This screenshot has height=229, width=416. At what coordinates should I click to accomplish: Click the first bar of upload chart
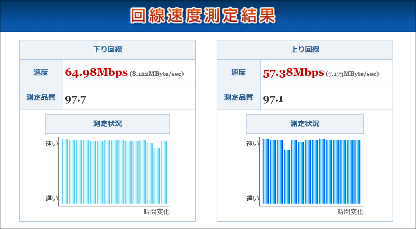(265, 172)
